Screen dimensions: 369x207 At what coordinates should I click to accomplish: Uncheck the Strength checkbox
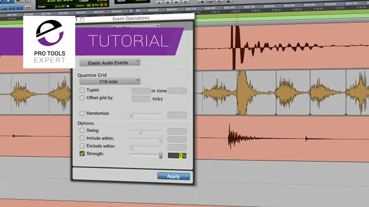coord(82,153)
